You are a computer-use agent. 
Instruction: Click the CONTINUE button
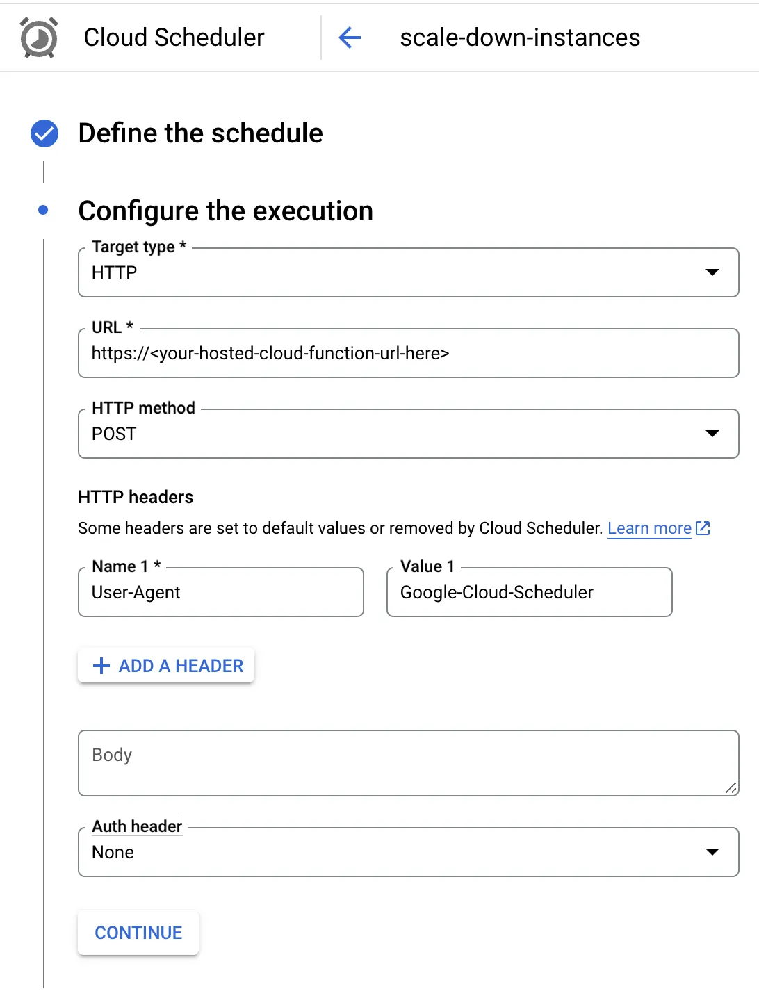(x=138, y=933)
